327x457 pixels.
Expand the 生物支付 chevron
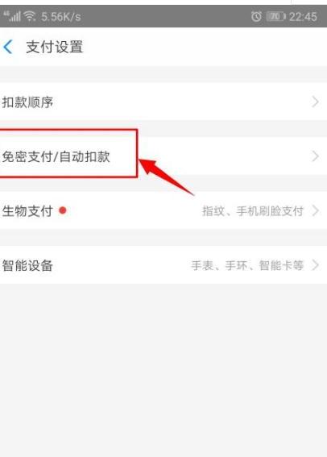click(316, 210)
